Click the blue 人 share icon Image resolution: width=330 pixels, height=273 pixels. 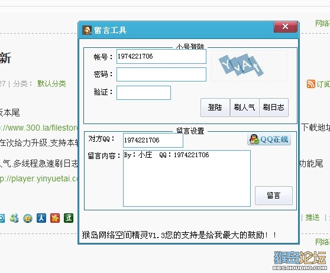41,218
